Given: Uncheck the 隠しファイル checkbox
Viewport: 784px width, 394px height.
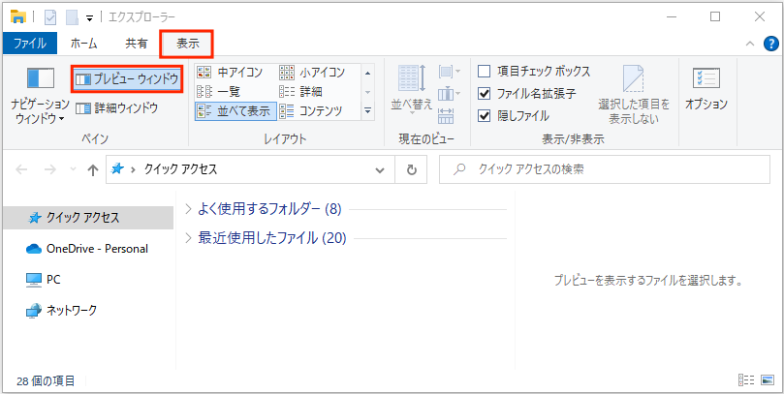Looking at the screenshot, I should [x=485, y=115].
